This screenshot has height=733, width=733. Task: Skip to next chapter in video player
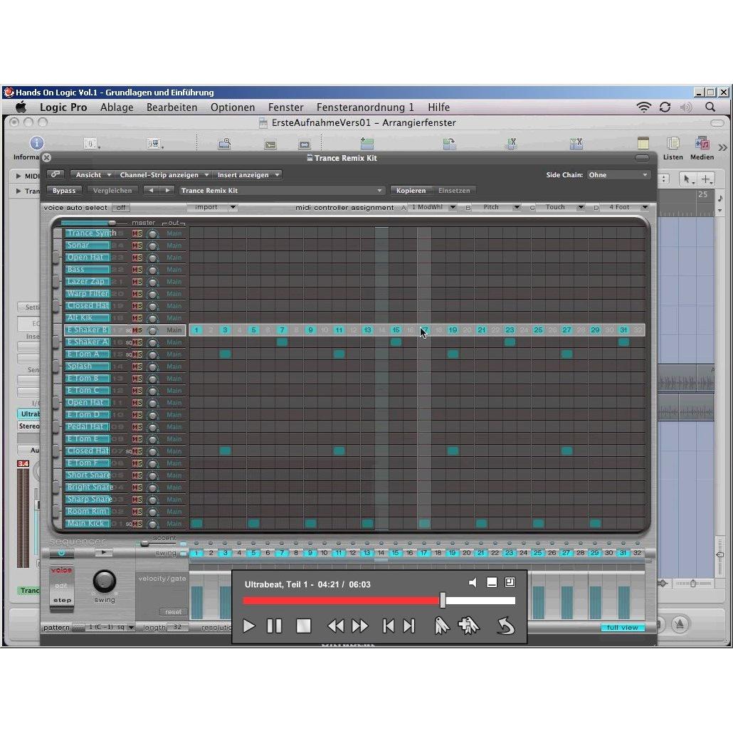tap(409, 626)
